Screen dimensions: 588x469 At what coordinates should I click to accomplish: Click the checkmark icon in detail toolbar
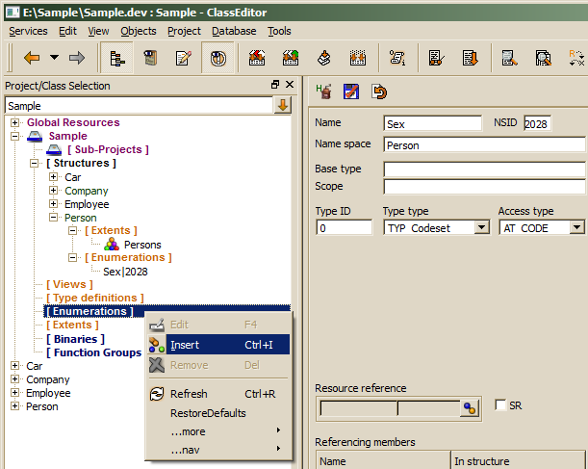coord(352,92)
